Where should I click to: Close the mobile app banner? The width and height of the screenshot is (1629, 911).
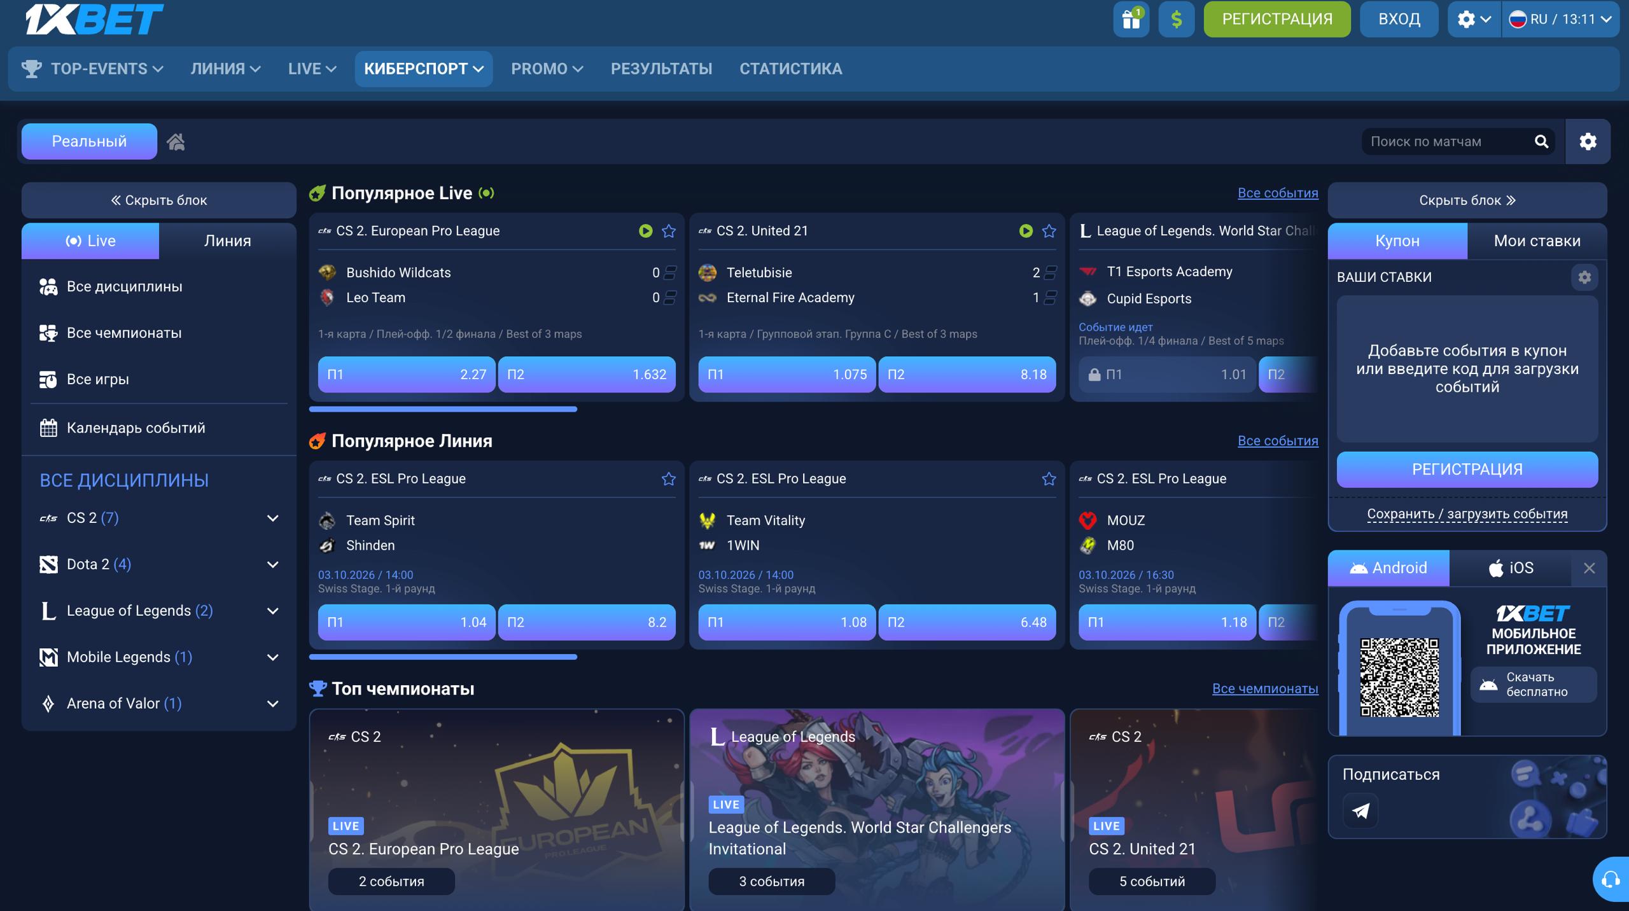[x=1589, y=568]
